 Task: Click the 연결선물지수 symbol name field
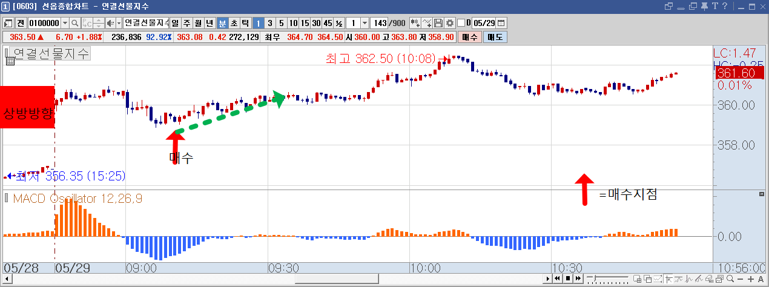pyautogui.click(x=146, y=23)
